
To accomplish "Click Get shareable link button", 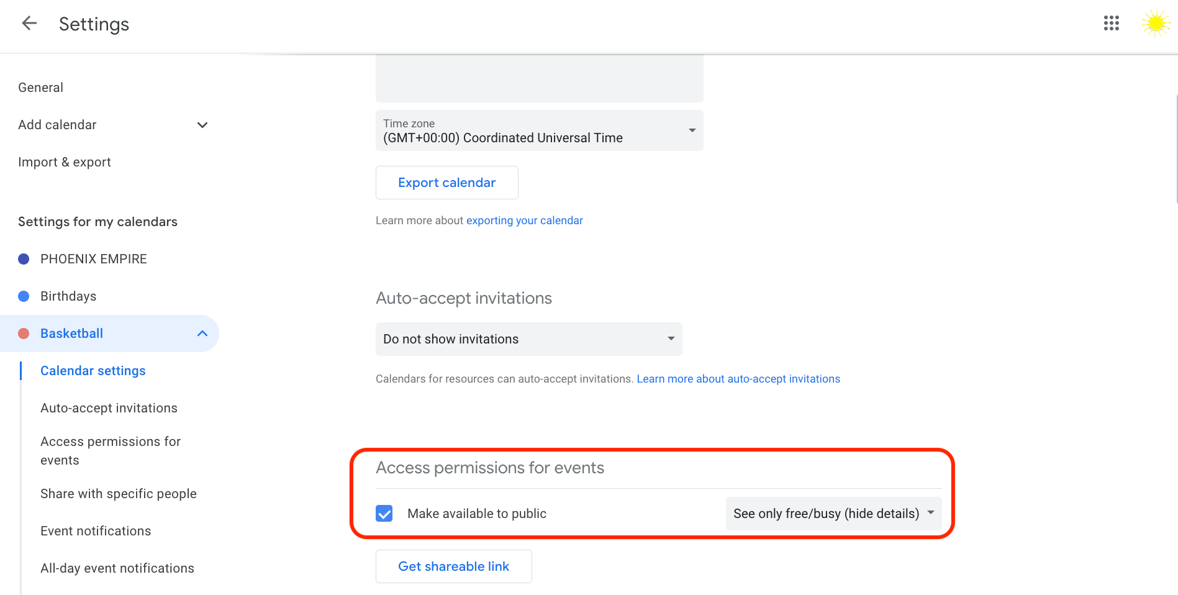I will coord(453,566).
